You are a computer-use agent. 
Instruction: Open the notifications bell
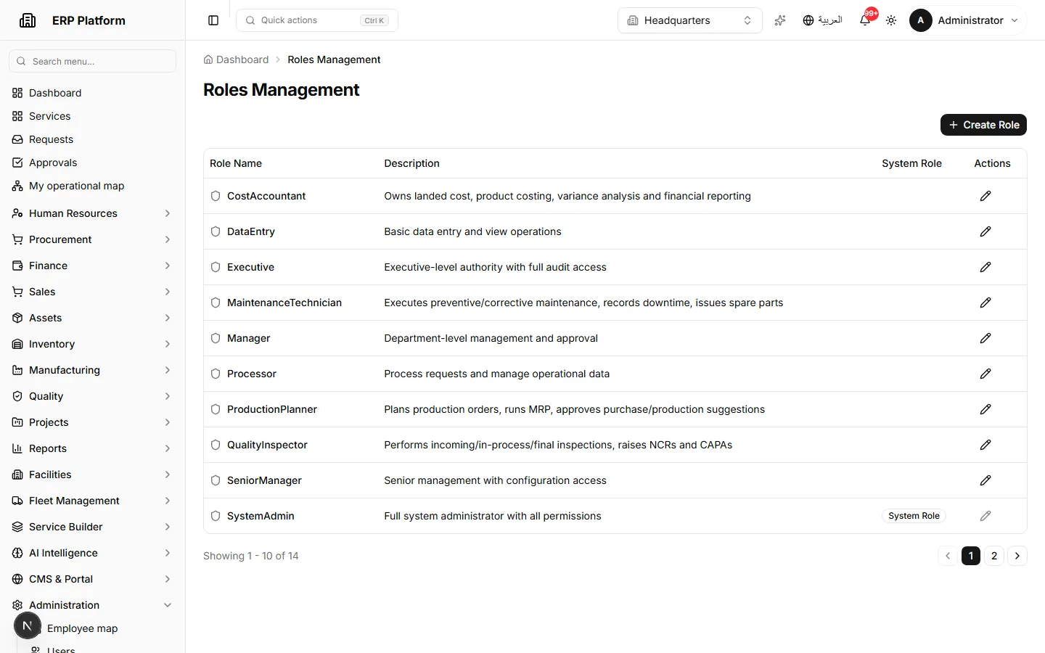click(x=865, y=20)
